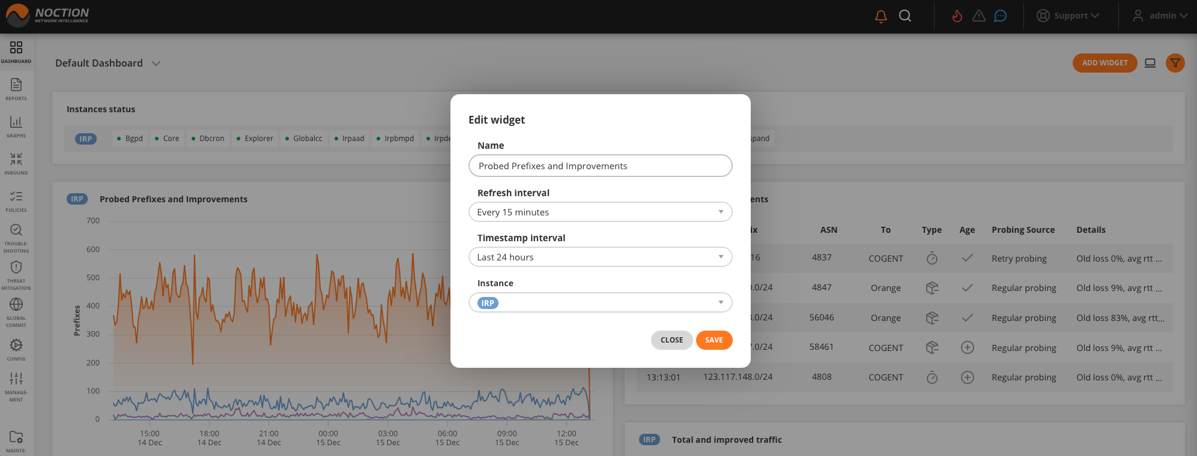Viewport: 1197px width, 456px height.
Task: Open Troubleshooting from the sidebar
Action: click(16, 238)
